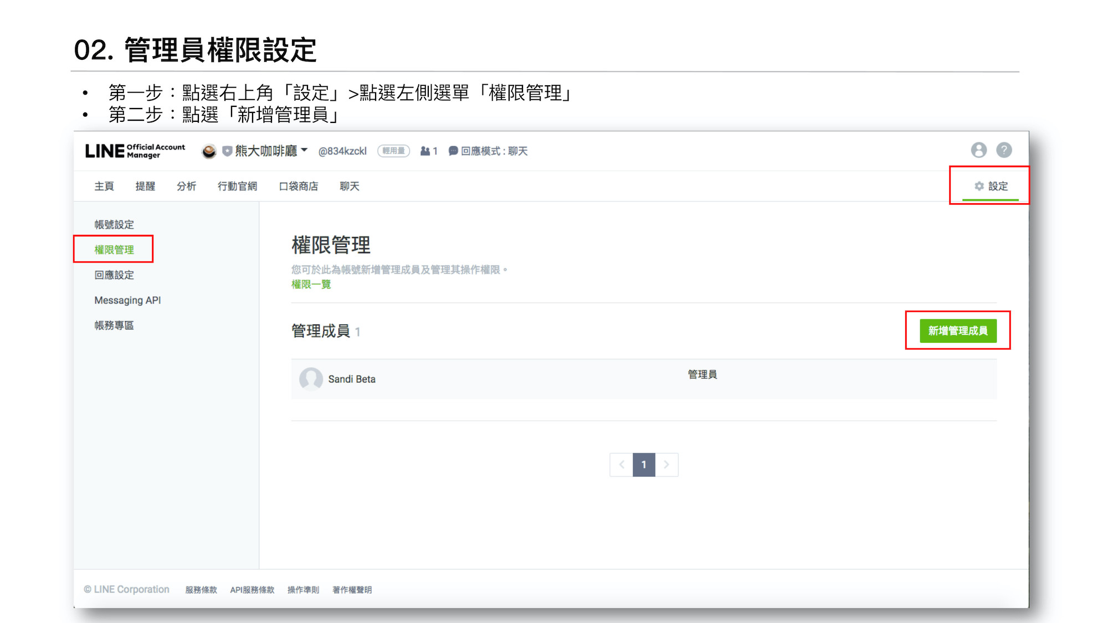Open the 設定 settings tab

(x=991, y=186)
